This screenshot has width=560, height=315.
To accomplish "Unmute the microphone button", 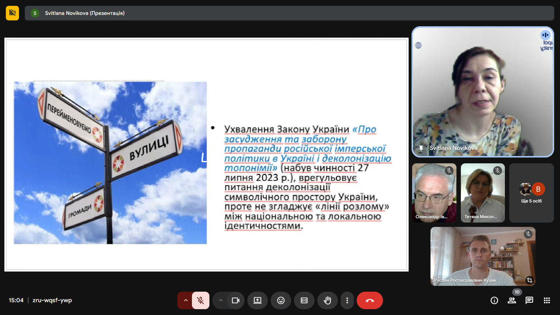I will pos(200,300).
